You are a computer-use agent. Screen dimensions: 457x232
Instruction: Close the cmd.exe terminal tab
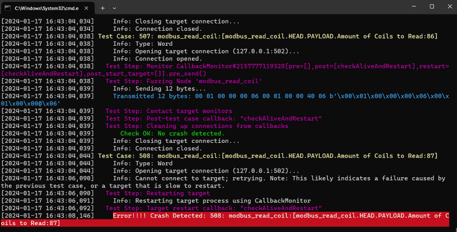click(86, 8)
